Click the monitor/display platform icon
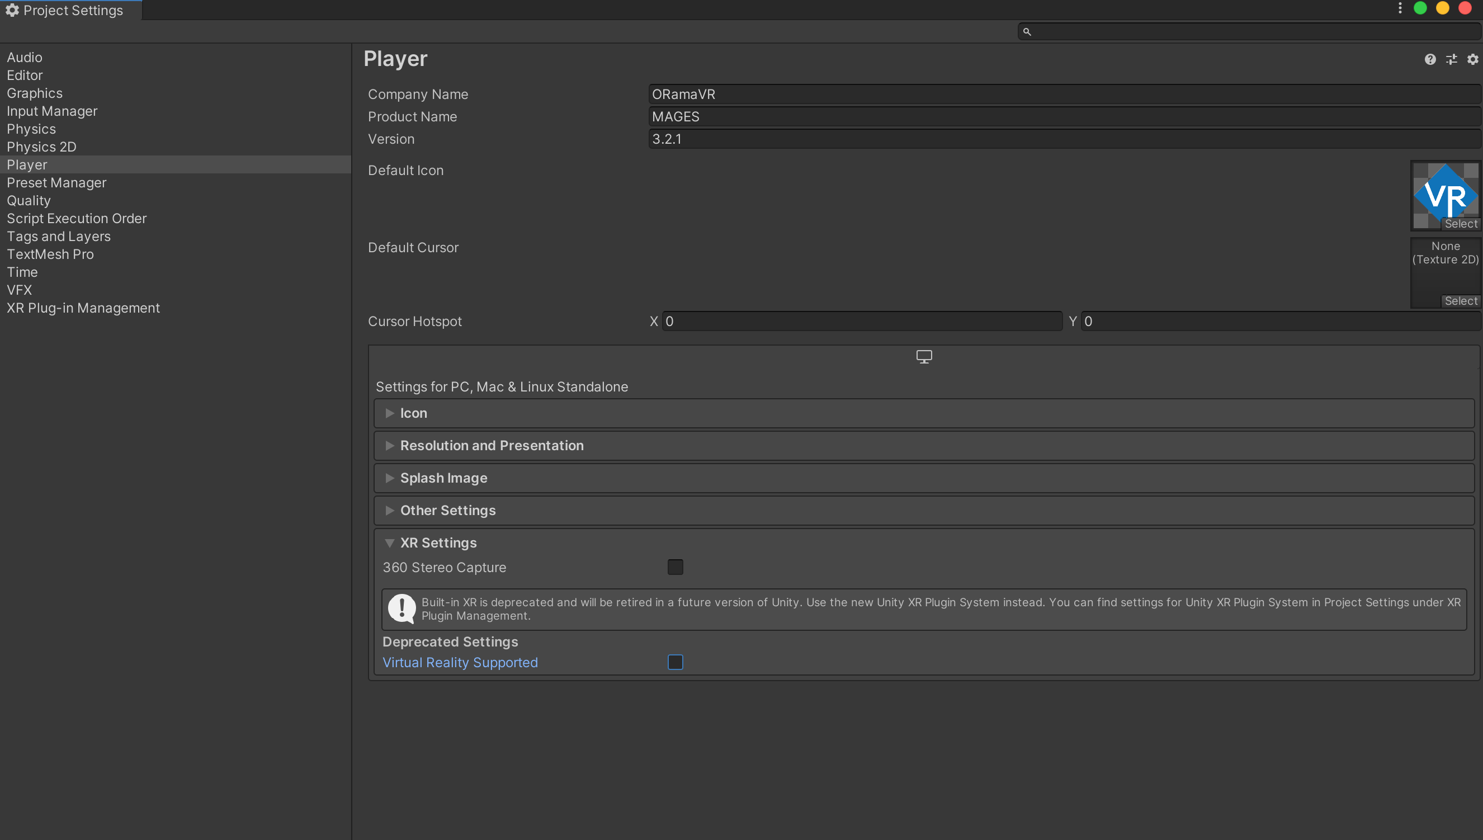 (924, 355)
